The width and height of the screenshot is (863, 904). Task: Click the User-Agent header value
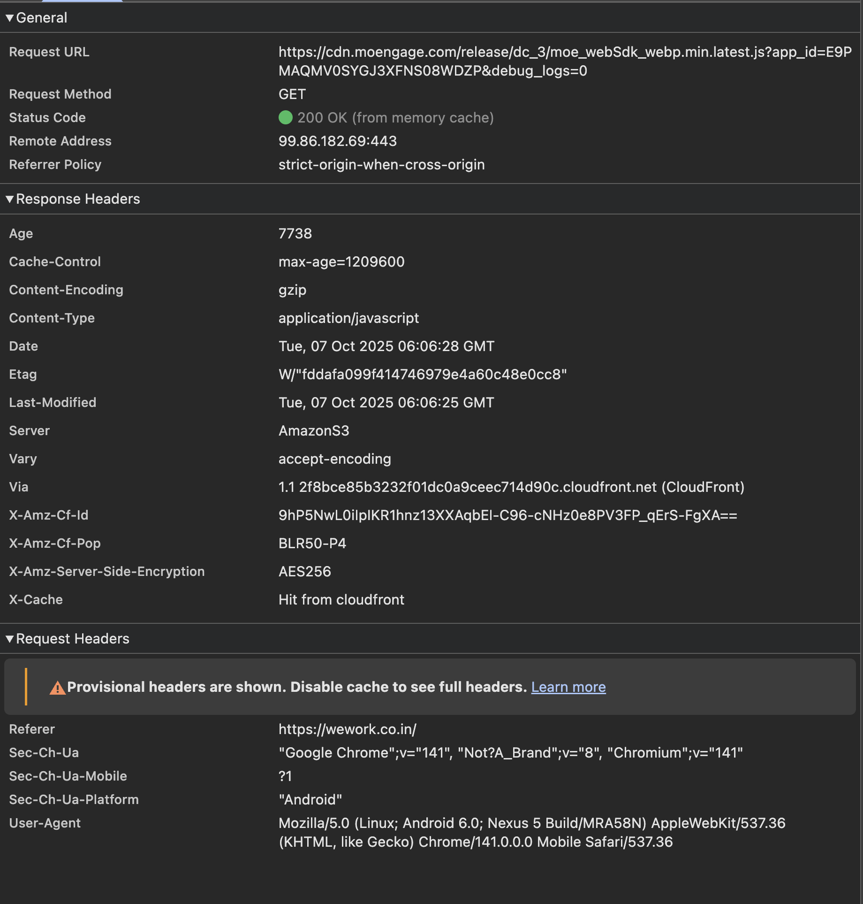pyautogui.click(x=531, y=832)
